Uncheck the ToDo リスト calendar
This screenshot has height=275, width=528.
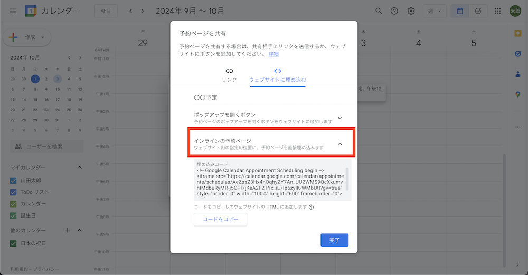(14, 192)
